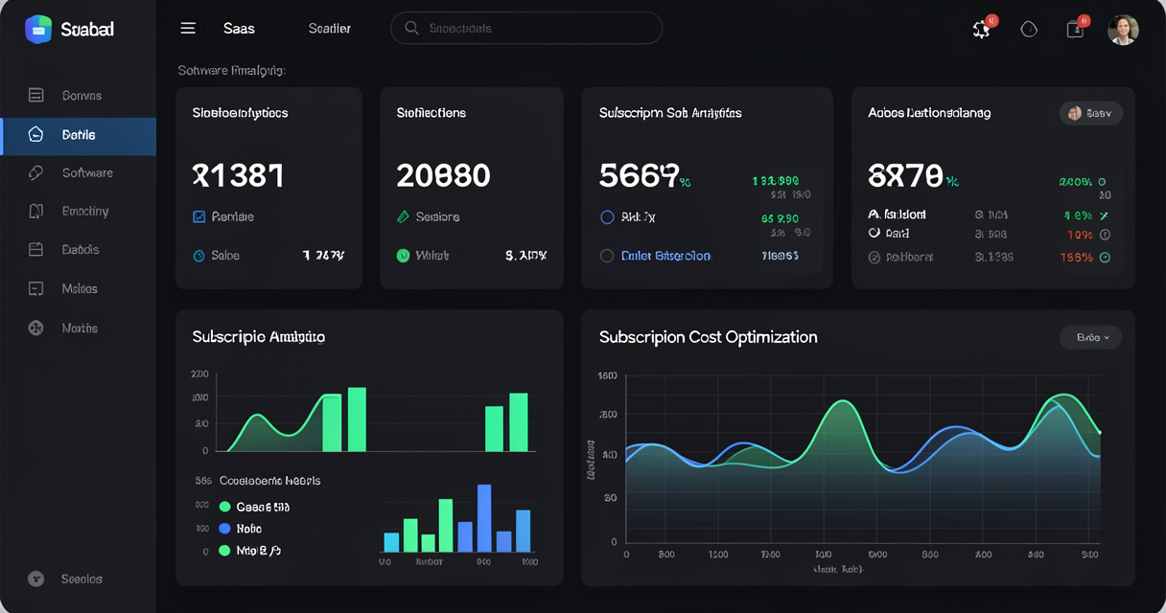
Task: Select the gray circle beside Raltbera
Action: (874, 257)
